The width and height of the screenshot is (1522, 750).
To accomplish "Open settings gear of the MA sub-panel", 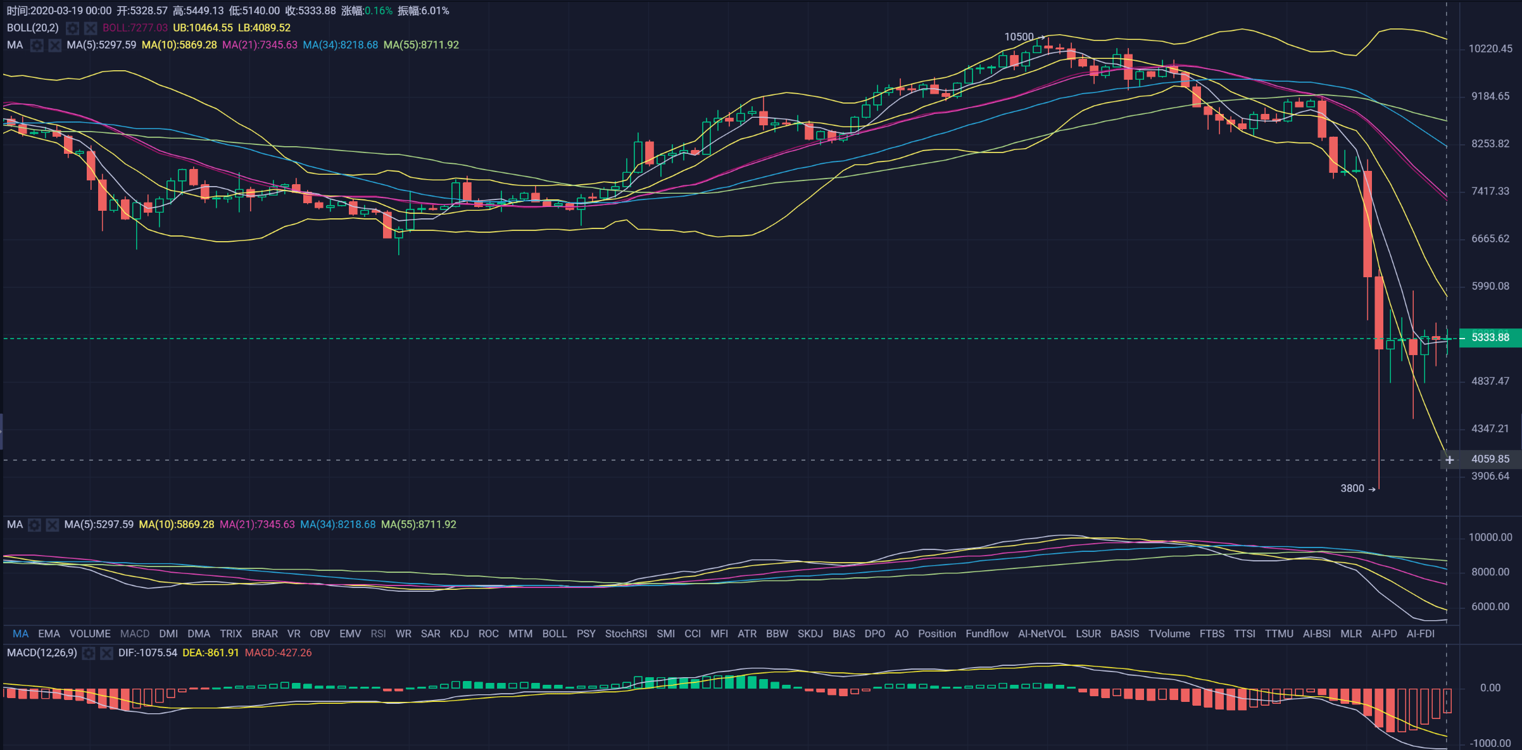I will pyautogui.click(x=35, y=525).
